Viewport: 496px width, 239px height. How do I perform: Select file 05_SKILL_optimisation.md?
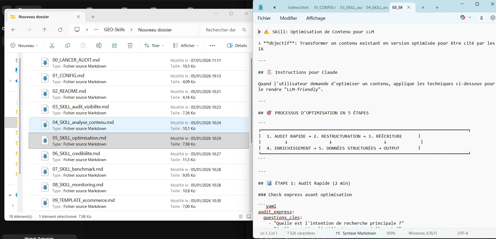(139, 141)
